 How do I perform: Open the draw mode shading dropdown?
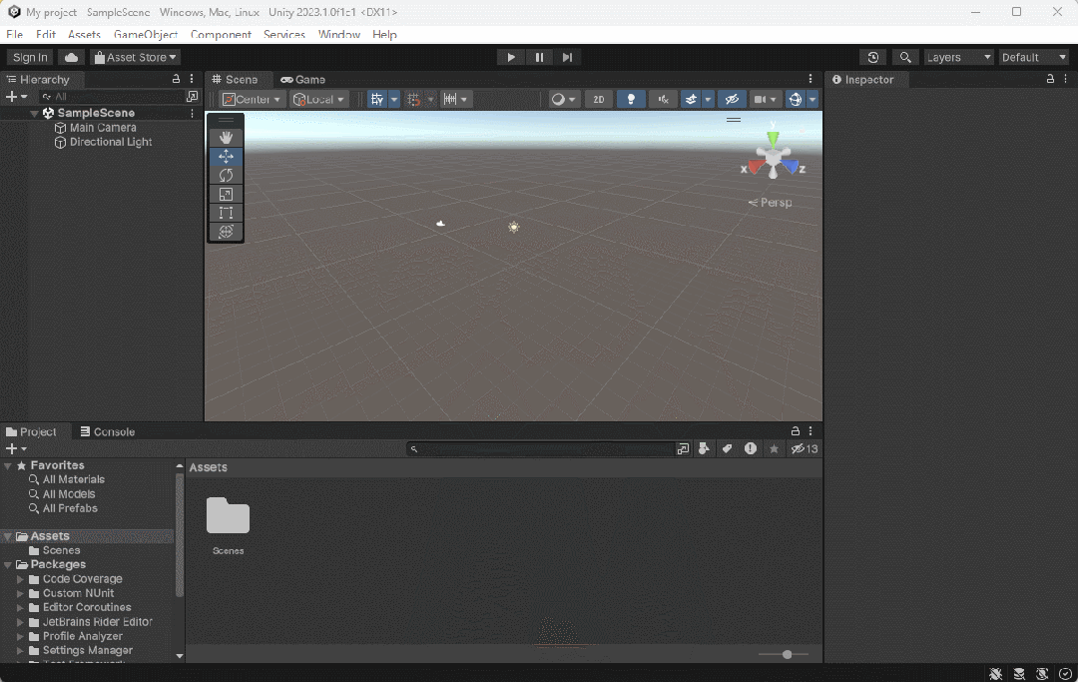click(564, 100)
